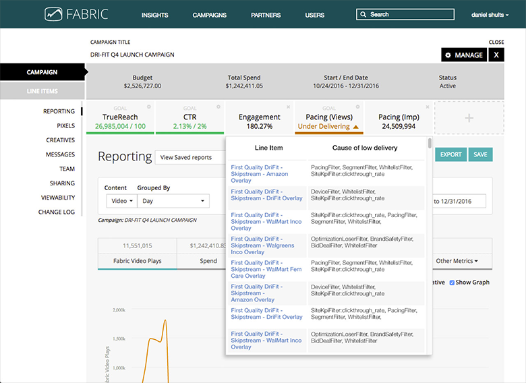Click the Save button
The width and height of the screenshot is (526, 383).
coord(480,154)
